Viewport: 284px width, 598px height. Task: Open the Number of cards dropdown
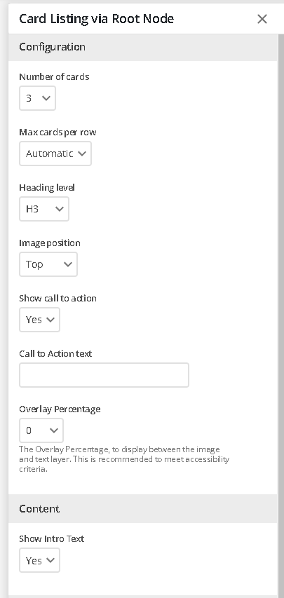(37, 98)
